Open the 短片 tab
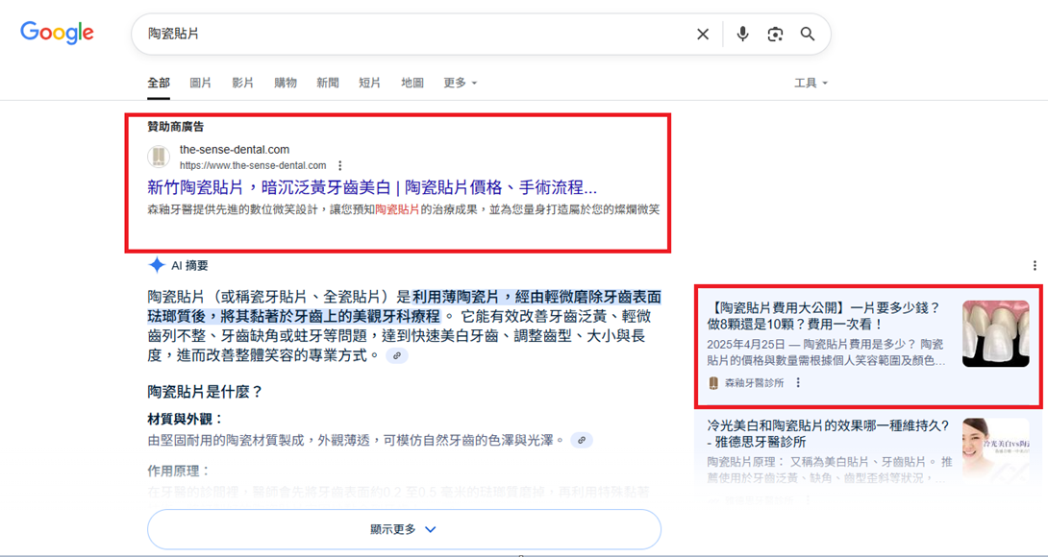Viewport: 1048px width, 557px height. coord(369,83)
